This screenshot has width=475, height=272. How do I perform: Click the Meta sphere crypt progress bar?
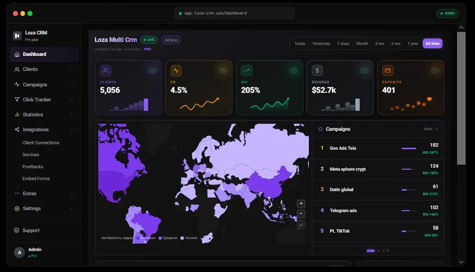pyautogui.click(x=409, y=169)
